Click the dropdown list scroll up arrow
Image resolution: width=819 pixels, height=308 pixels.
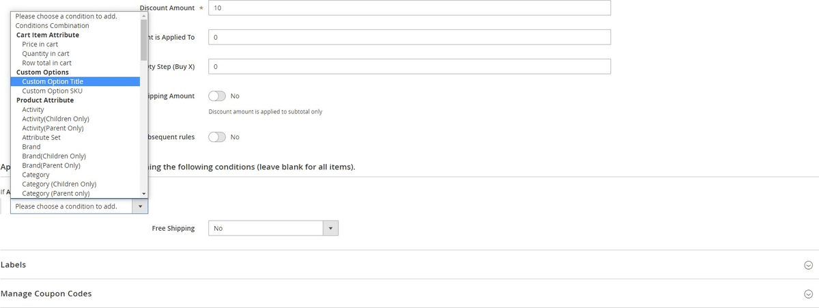click(x=143, y=16)
